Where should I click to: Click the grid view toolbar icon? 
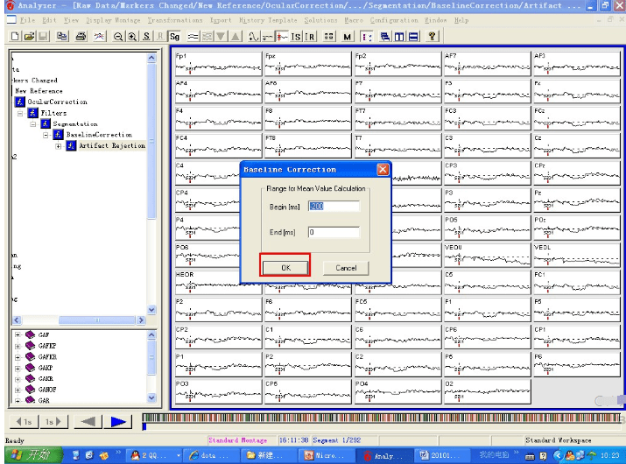pos(329,37)
